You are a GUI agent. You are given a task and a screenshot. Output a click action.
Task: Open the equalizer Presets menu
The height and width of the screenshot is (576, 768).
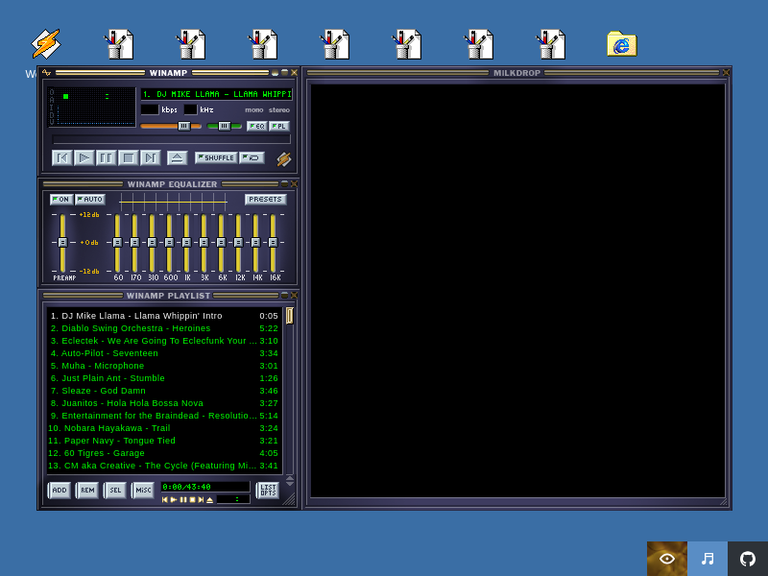265,200
